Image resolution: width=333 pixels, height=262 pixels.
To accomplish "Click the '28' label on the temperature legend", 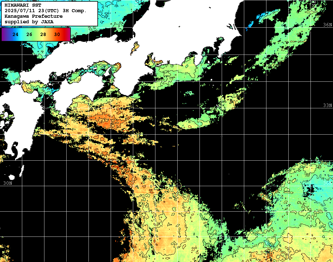I will coord(43,34).
